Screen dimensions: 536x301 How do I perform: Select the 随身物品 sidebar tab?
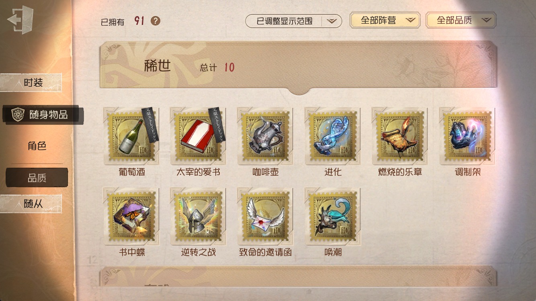[42, 115]
